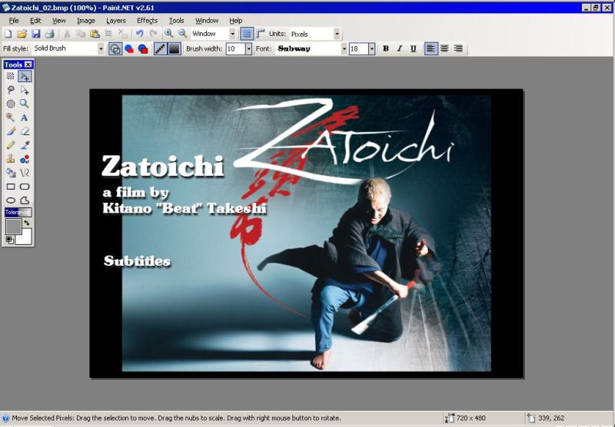The height and width of the screenshot is (427, 615).
Task: Click the Zoom In toolbar button
Action: 168,34
